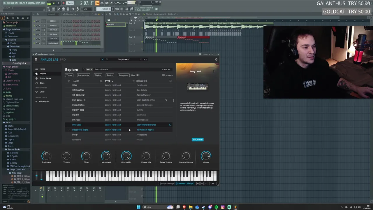This screenshot has width=373, height=210.
Task: Toggle mute LED for 808 Snare channel
Action: pyautogui.click(x=34, y=34)
